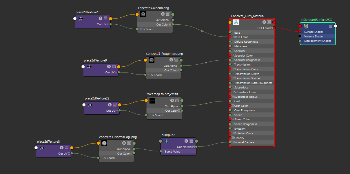Click the texture preview icon on concrete3-Normal-ogl.png
This screenshot has height=174, width=350.
104,143
